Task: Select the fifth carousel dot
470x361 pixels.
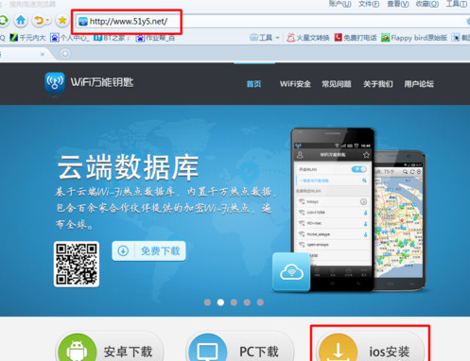Action: pos(260,302)
